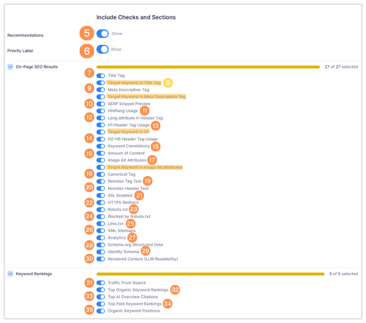Toggle the Robots.txt check
The height and width of the screenshot is (323, 366).
(101, 209)
